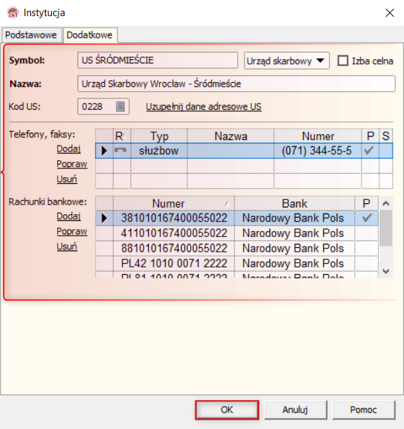Click the GT app icon in title bar
The height and width of the screenshot is (429, 404).
13,13
